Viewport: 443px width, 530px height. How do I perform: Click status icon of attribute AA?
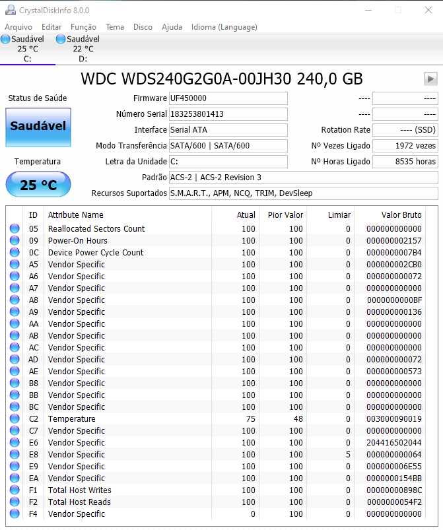[x=15, y=323]
